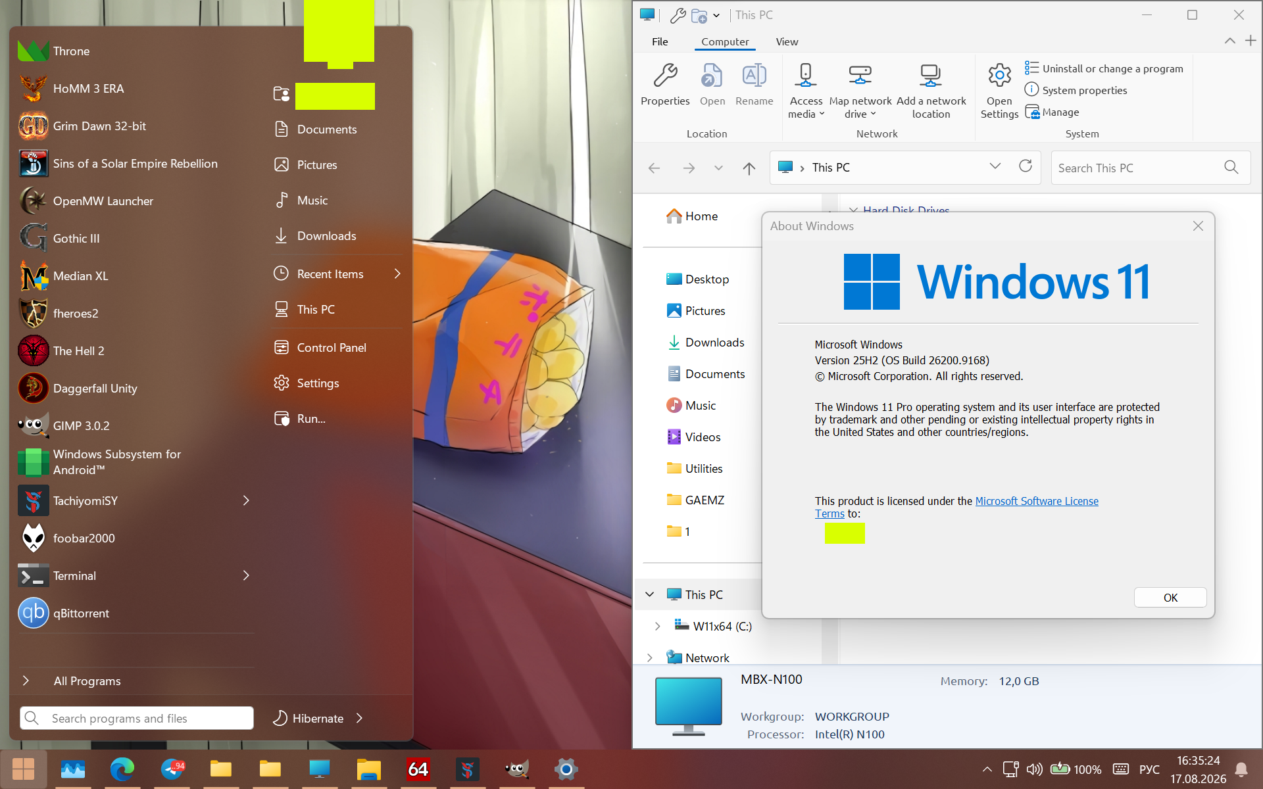Click the Windows Start button on the taskbar
1263x789 pixels.
tap(23, 769)
